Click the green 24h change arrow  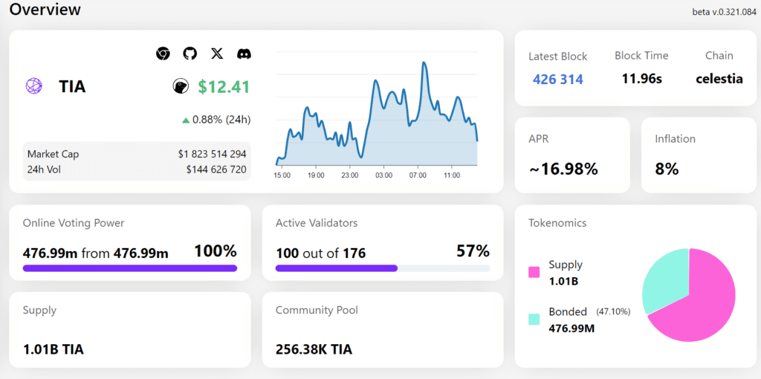pyautogui.click(x=185, y=120)
